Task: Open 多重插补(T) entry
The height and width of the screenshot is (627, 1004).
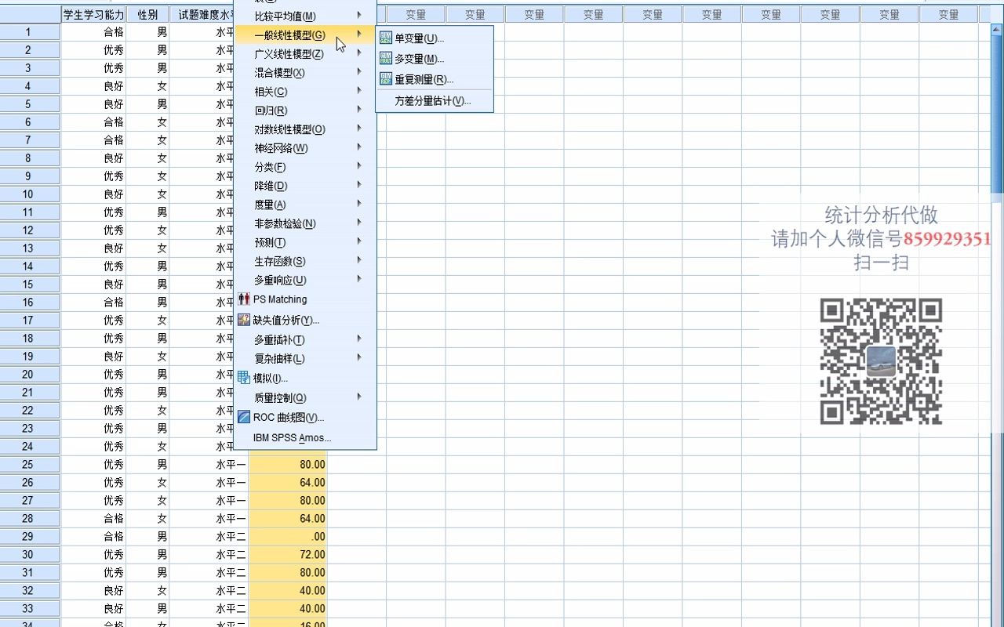Action: coord(305,339)
